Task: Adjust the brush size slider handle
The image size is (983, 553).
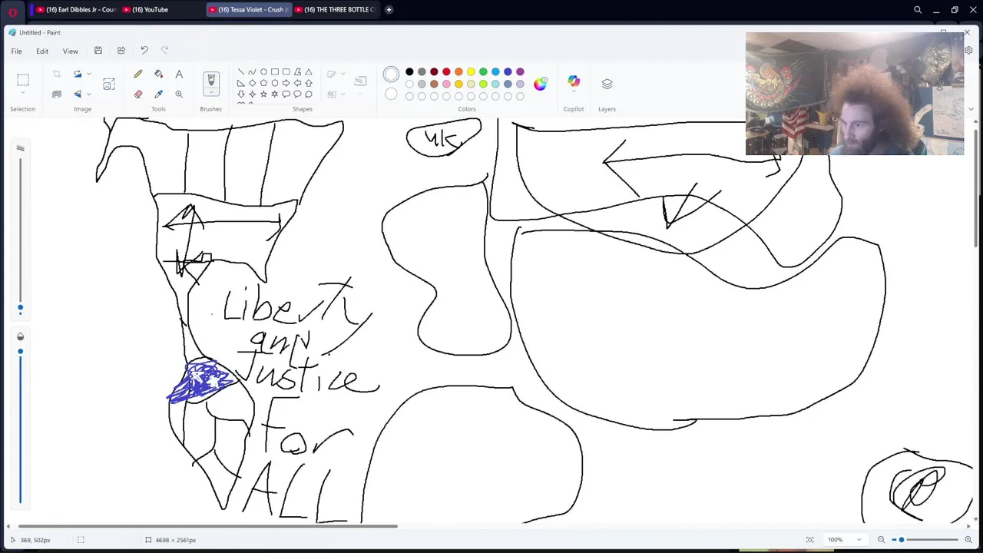Action: point(21,308)
